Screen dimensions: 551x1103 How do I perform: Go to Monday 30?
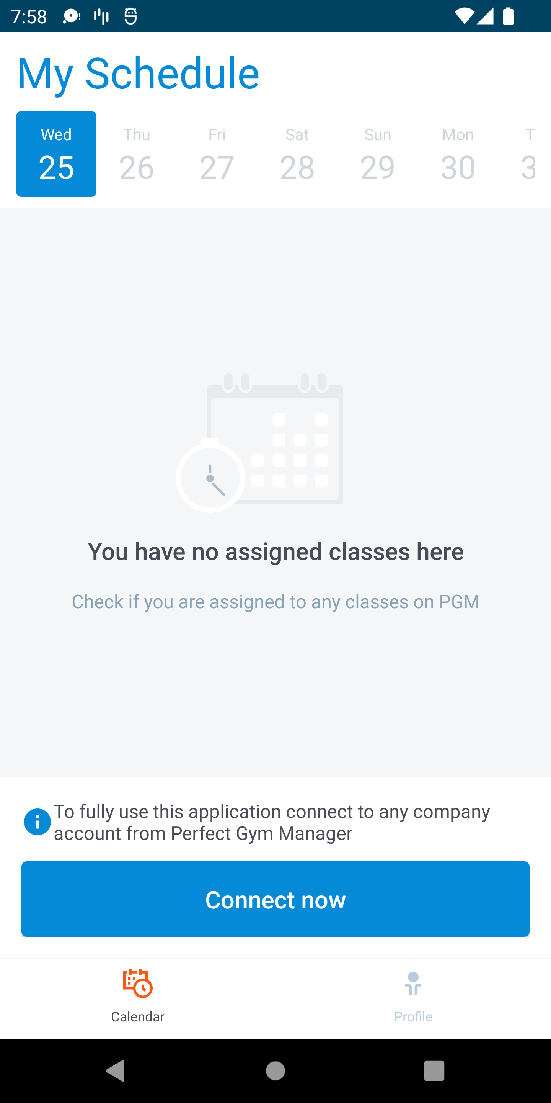pos(458,154)
